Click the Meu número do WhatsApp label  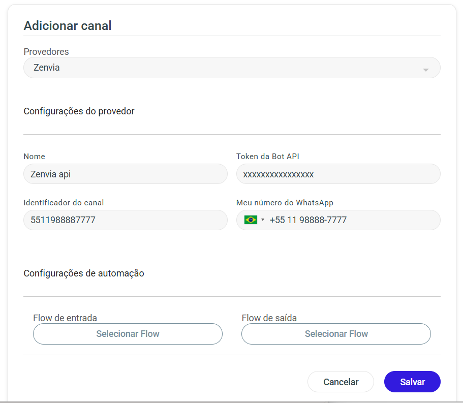(x=285, y=203)
